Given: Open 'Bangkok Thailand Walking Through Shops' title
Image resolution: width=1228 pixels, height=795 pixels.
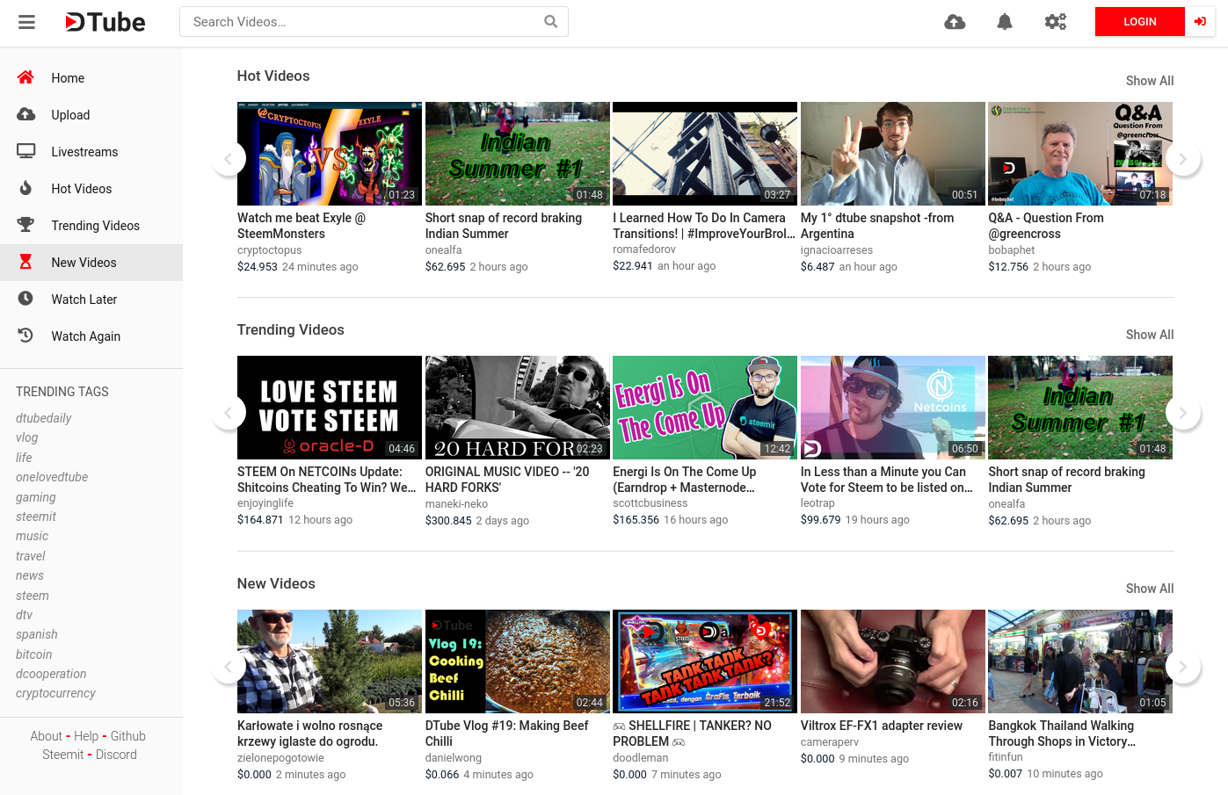Looking at the screenshot, I should 1062,734.
